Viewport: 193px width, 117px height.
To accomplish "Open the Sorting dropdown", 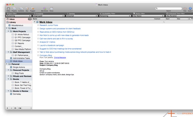I will point(82,16).
